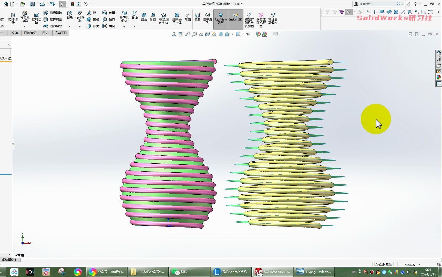The width and height of the screenshot is (442, 277).
Task: Choose the Shell feature
Action: click(93, 26)
